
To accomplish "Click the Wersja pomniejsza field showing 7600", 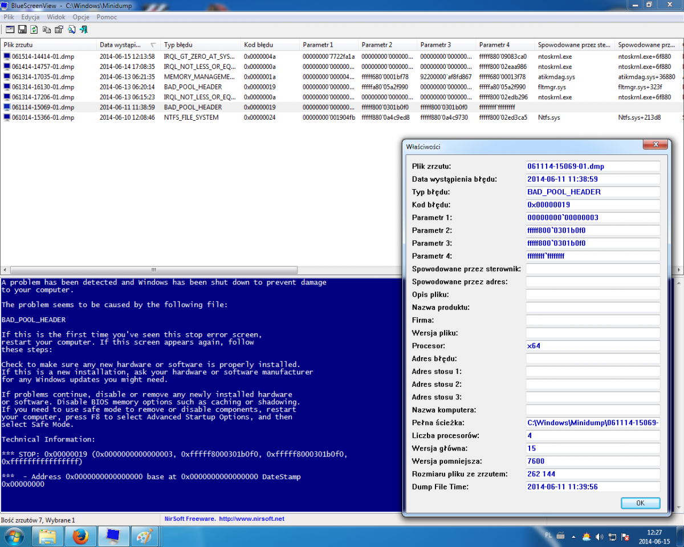I will (593, 461).
